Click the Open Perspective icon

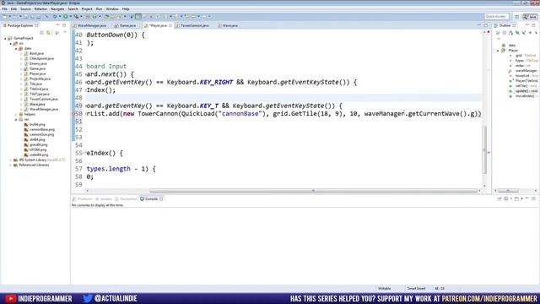pyautogui.click(x=517, y=17)
